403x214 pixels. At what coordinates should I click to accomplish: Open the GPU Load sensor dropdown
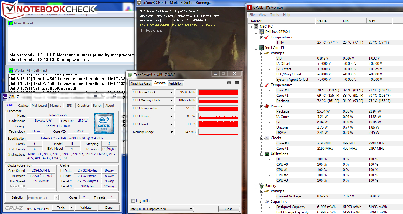pyautogui.click(x=171, y=124)
